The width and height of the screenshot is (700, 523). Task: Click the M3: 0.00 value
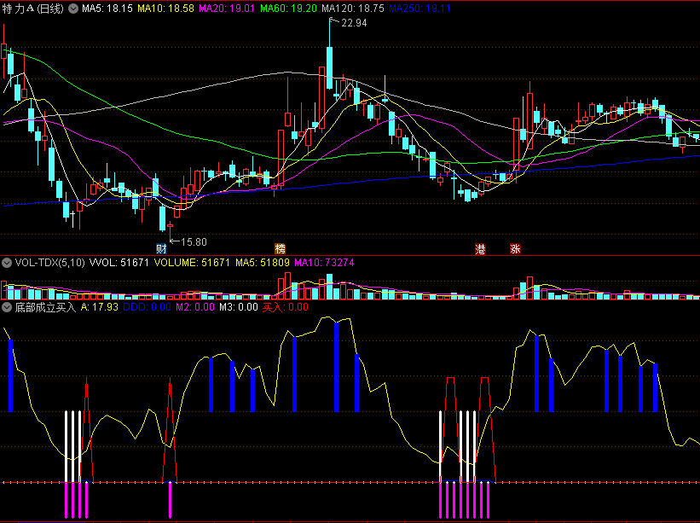(239, 307)
